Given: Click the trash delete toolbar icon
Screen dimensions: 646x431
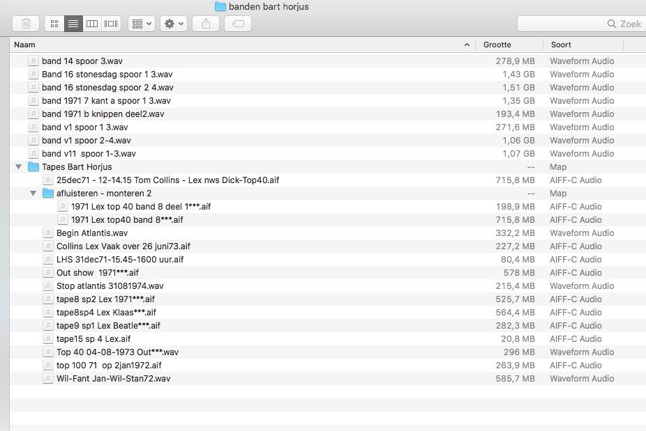Looking at the screenshot, I should pyautogui.click(x=26, y=24).
